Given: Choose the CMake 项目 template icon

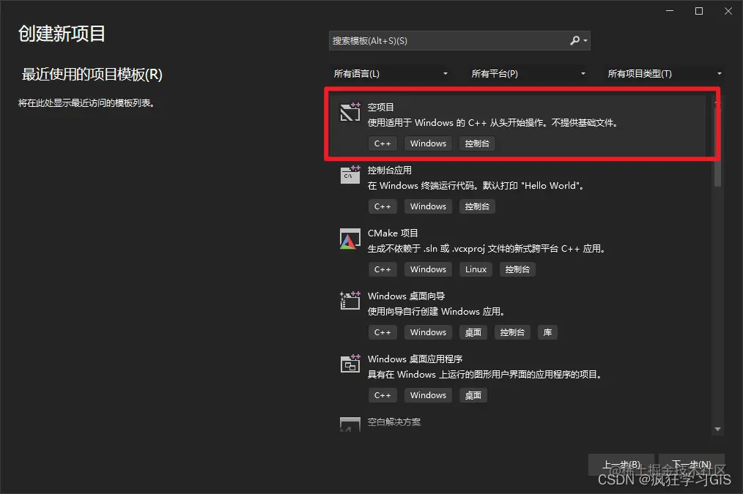Looking at the screenshot, I should click(x=350, y=239).
